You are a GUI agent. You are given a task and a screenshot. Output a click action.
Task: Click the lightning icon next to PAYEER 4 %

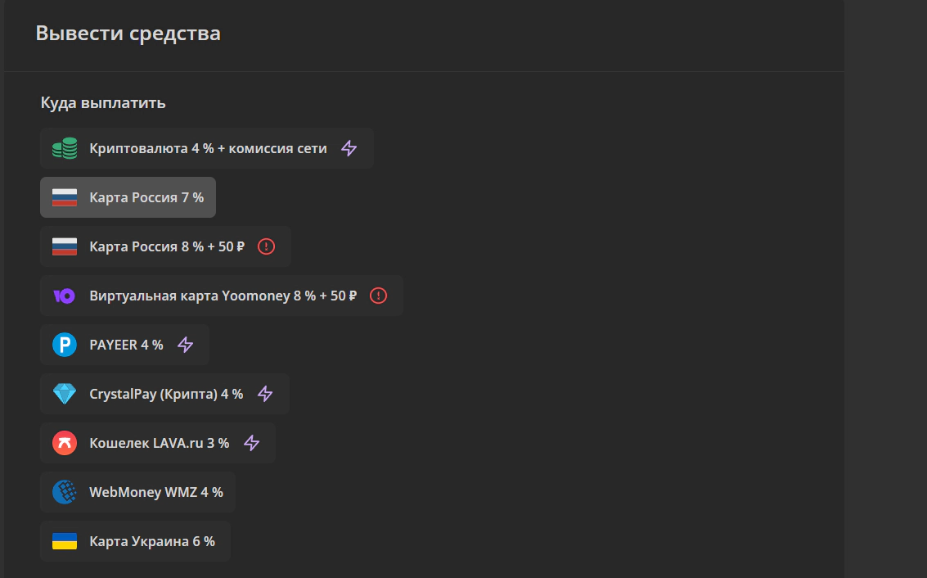(186, 345)
